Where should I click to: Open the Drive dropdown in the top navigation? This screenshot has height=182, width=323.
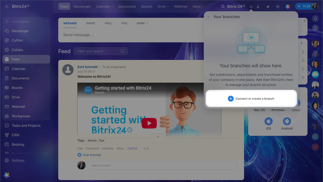point(163,7)
